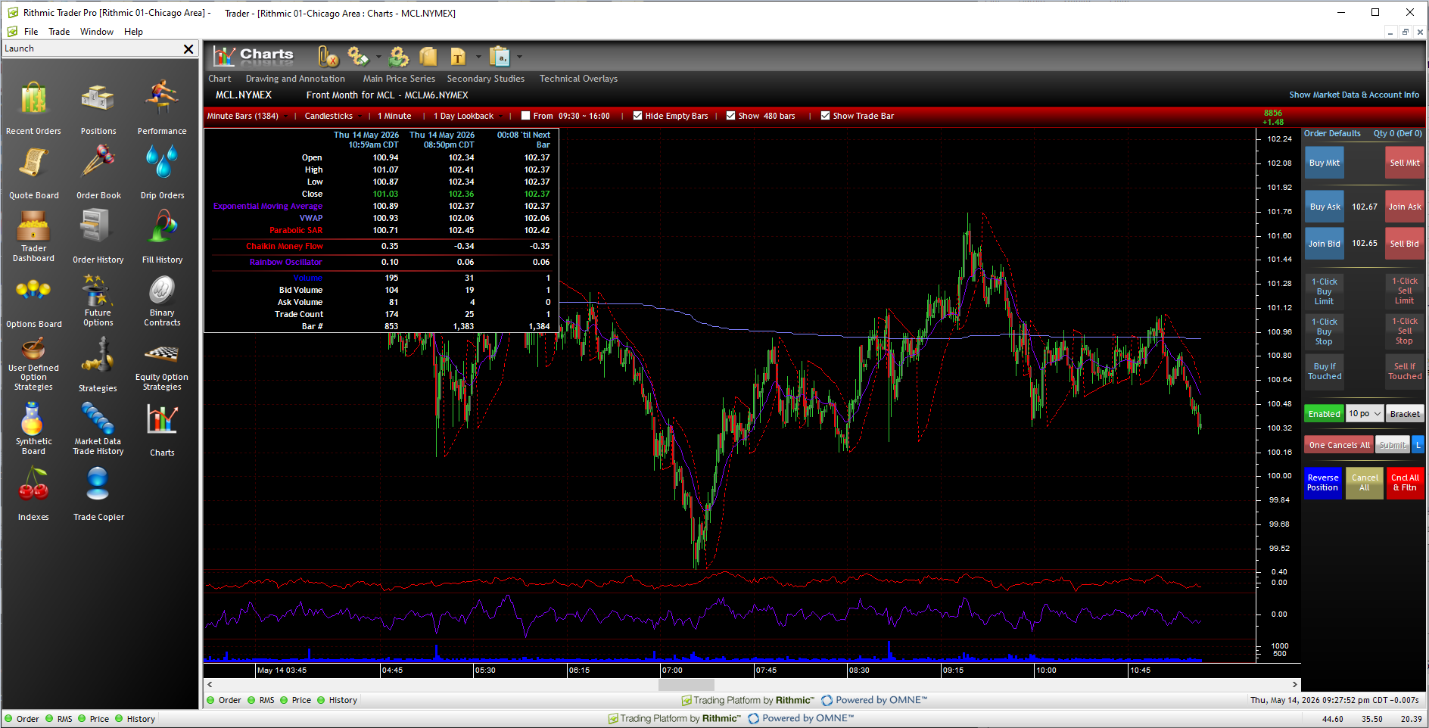Open the File menu

[x=31, y=32]
